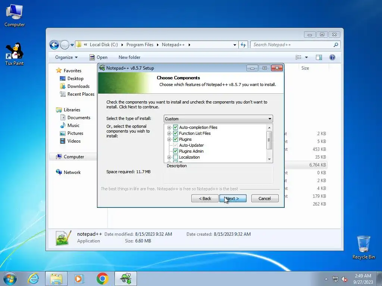Create a New folder in Explorer
This screenshot has height=286, width=382.
click(129, 57)
